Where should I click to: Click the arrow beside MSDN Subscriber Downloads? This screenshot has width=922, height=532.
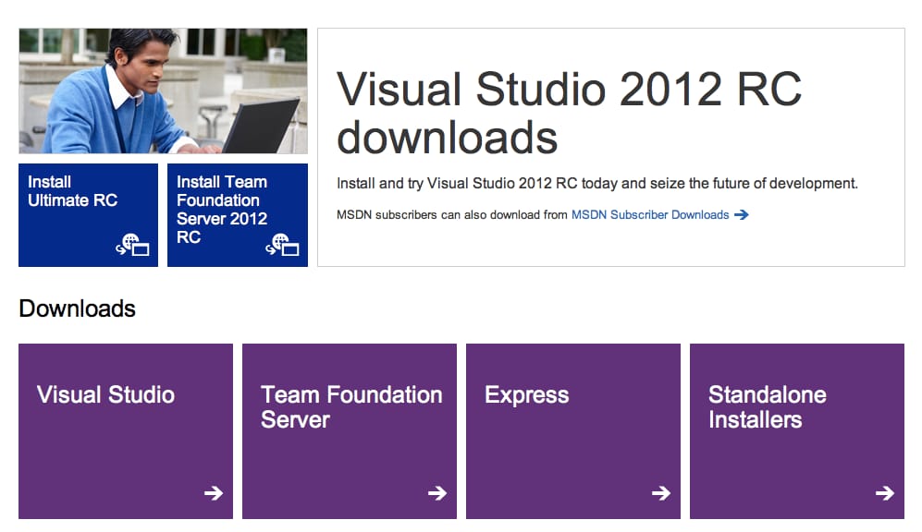coord(742,215)
